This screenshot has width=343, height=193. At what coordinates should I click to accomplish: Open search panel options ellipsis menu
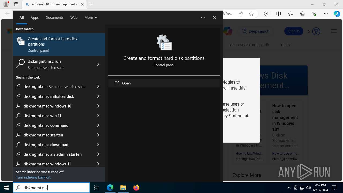pyautogui.click(x=203, y=17)
